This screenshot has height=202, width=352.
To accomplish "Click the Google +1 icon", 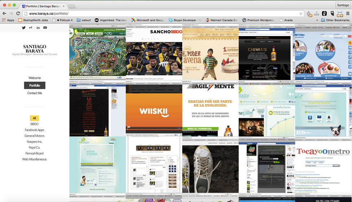I will (x=31, y=27).
